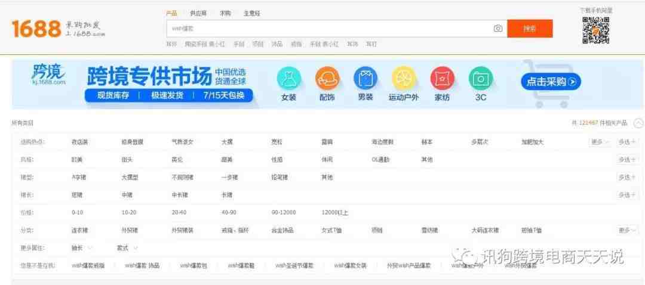
Task: Click the blue 点击采购 banner button
Action: [x=550, y=82]
